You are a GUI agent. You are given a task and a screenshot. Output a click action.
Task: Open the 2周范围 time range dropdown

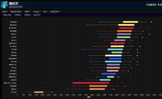18,15
